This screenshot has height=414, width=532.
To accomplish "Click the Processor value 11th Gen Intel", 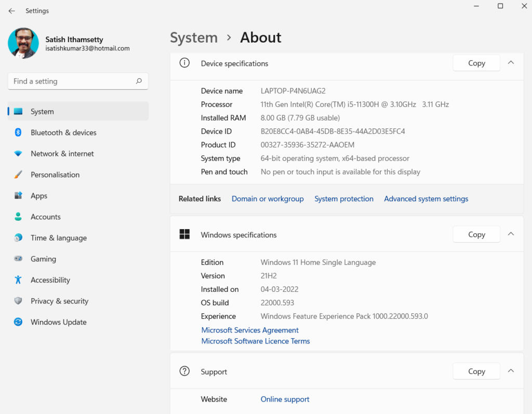I will (354, 104).
